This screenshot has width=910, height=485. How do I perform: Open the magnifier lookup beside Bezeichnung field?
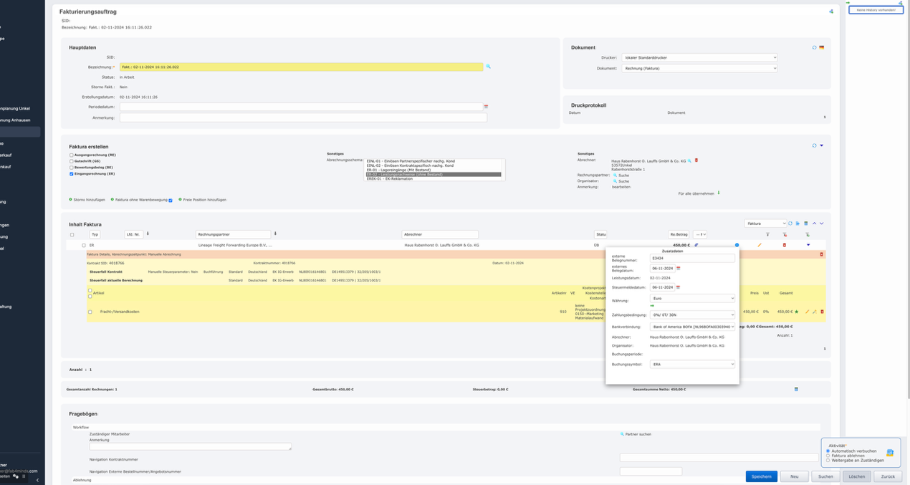[489, 65]
